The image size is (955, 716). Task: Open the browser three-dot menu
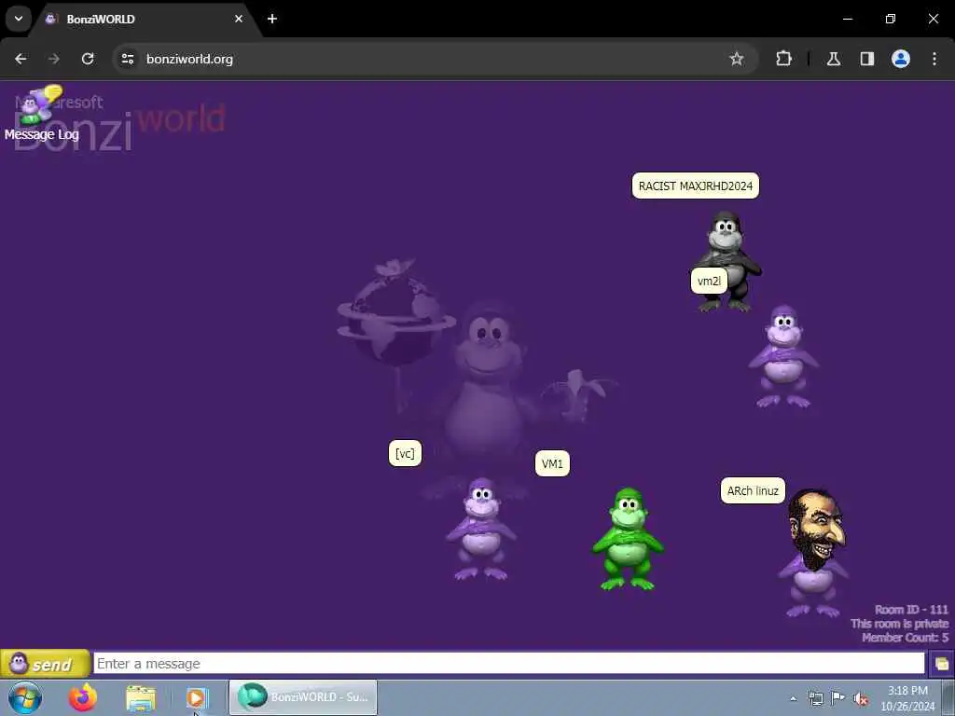tap(934, 59)
